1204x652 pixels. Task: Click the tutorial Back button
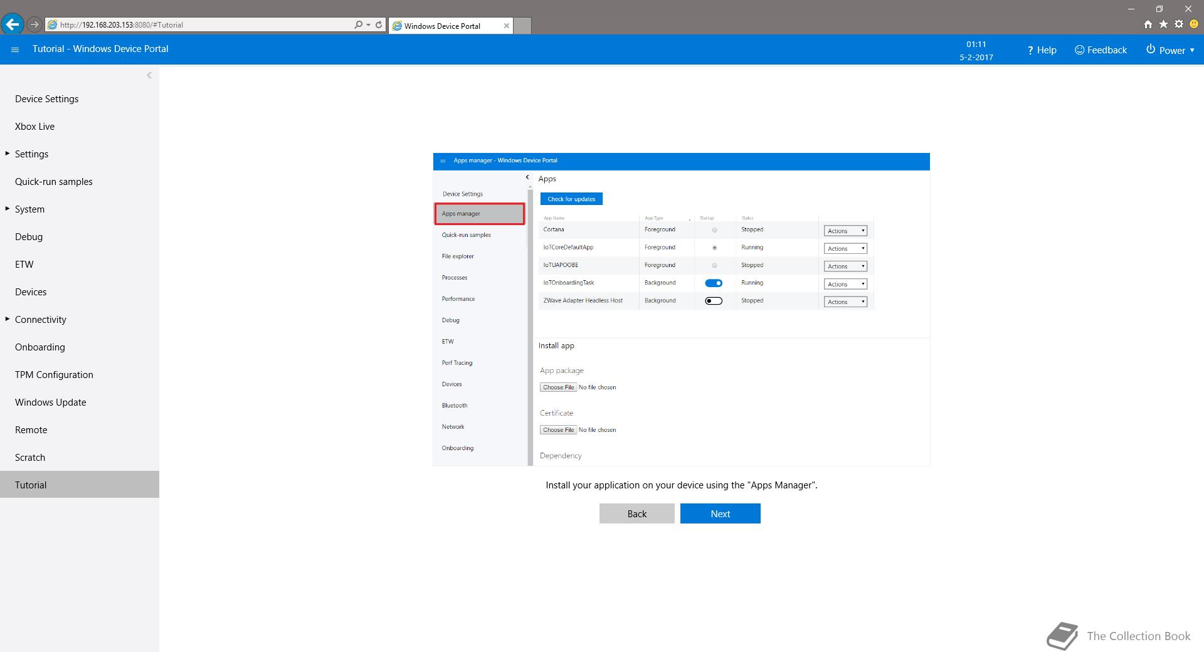[636, 513]
